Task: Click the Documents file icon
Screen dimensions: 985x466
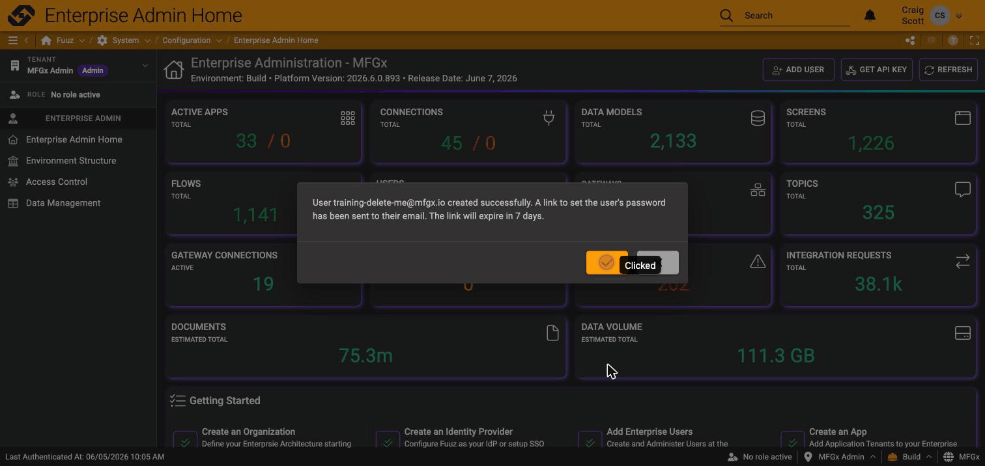Action: pyautogui.click(x=552, y=333)
